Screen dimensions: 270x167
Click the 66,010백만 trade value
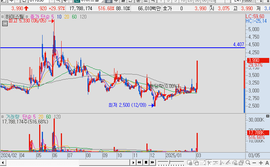pos(149,8)
